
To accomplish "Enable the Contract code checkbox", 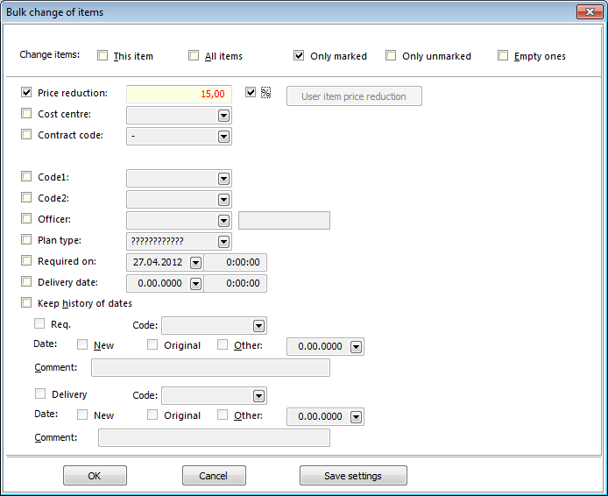I will [x=26, y=134].
